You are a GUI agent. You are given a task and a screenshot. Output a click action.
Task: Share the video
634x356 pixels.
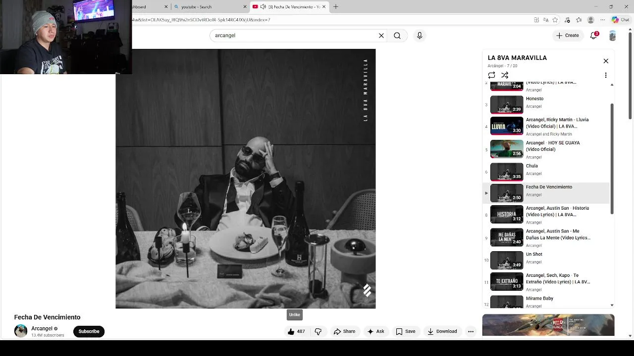[344, 331]
